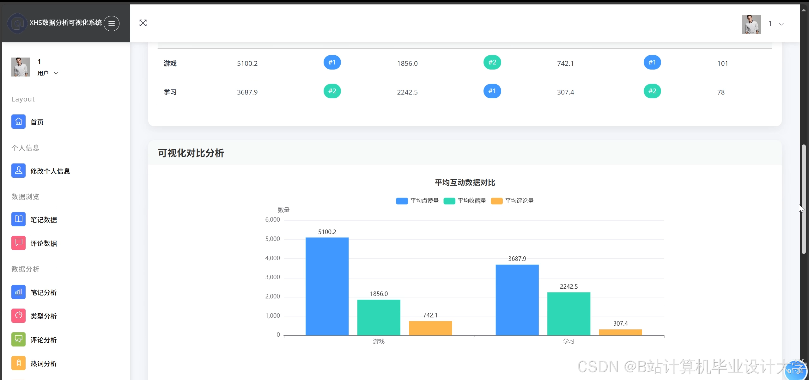Toggle the 平均点赞量 legend item
This screenshot has height=380, width=809.
point(417,201)
